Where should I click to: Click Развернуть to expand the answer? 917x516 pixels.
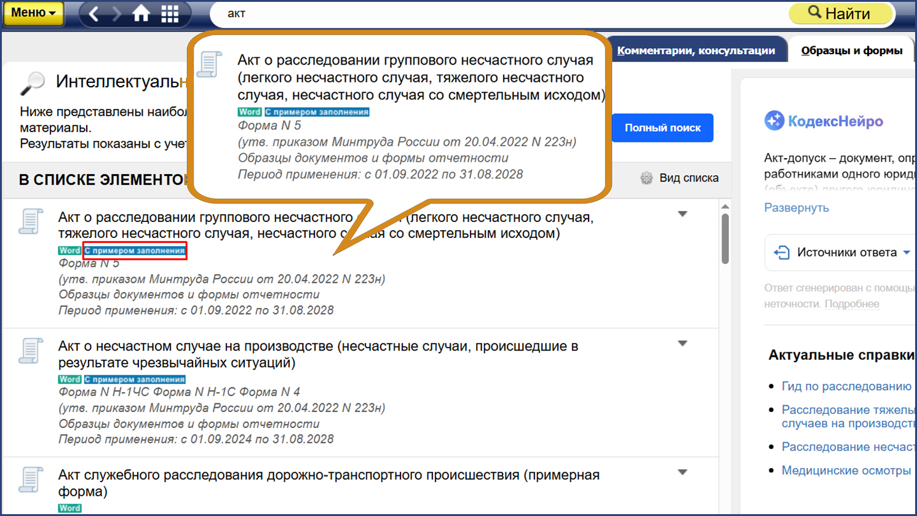pos(796,208)
